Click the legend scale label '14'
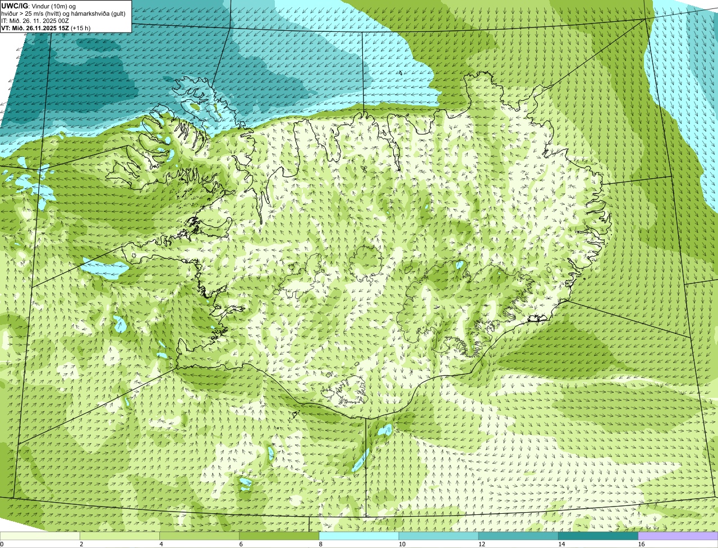This screenshot has height=548, width=718. pos(561,544)
